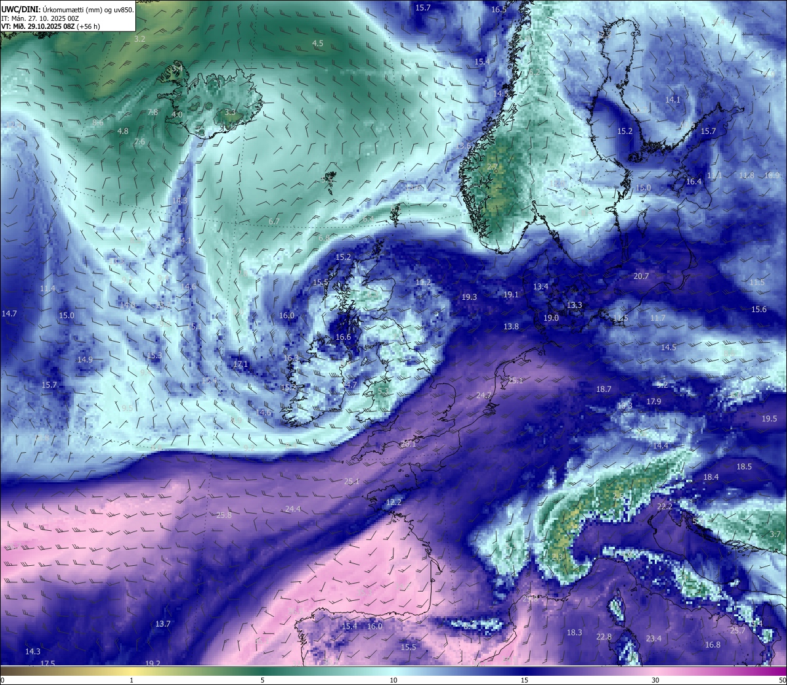This screenshot has height=685, width=787.
Task: Click the 6.7 map value
Action: coord(274,222)
